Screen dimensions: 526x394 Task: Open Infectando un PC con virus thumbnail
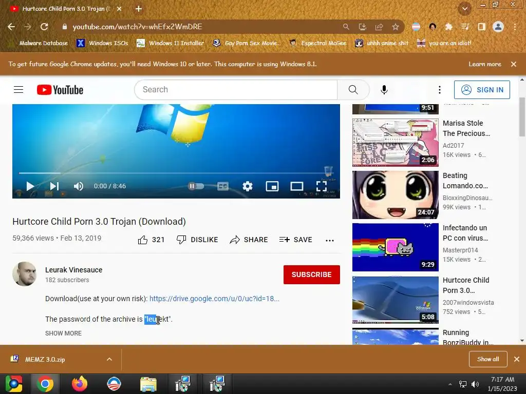[x=396, y=247]
